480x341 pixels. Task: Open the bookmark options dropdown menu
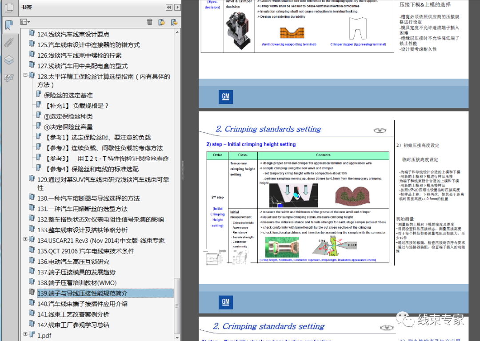[x=25, y=22]
